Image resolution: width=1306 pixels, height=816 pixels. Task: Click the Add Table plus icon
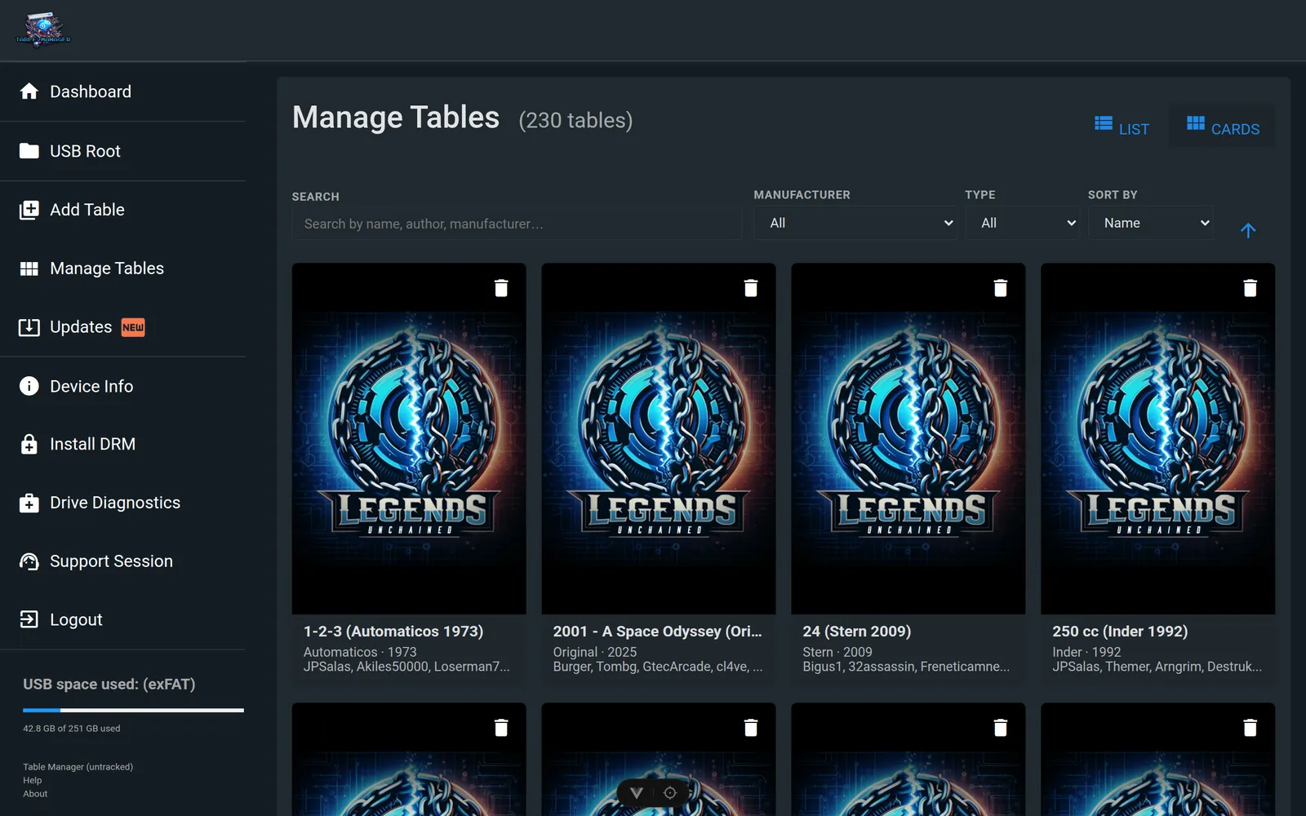(x=29, y=210)
